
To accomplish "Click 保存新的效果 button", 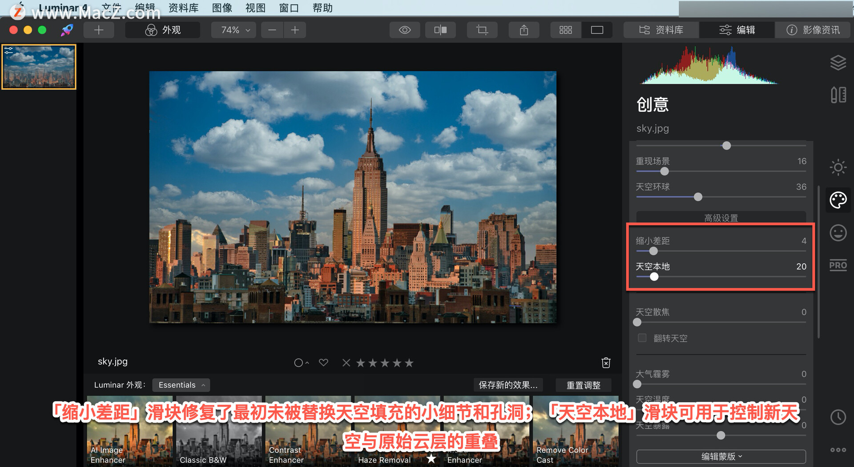I will pyautogui.click(x=508, y=385).
